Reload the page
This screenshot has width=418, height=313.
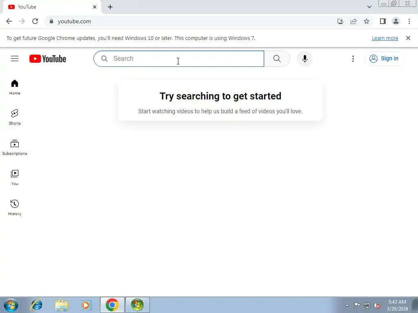click(35, 21)
